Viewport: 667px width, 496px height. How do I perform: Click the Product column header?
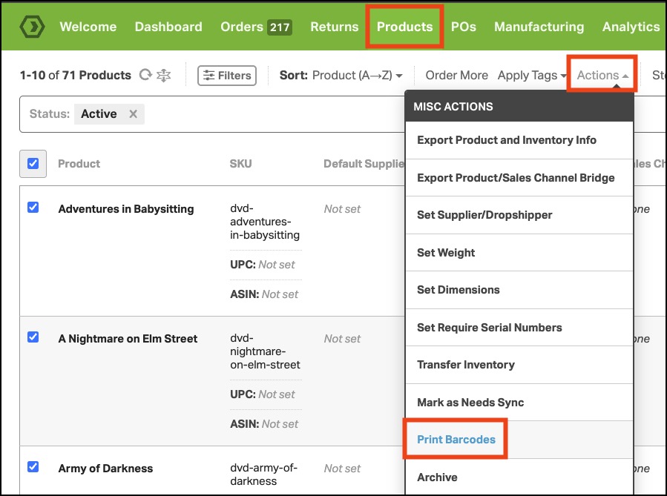click(x=79, y=164)
